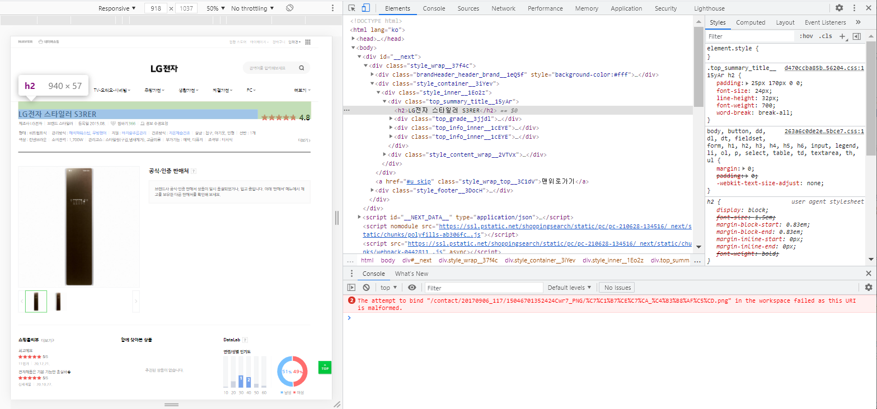877x409 pixels.
Task: Expand the head element node
Action: pos(353,39)
